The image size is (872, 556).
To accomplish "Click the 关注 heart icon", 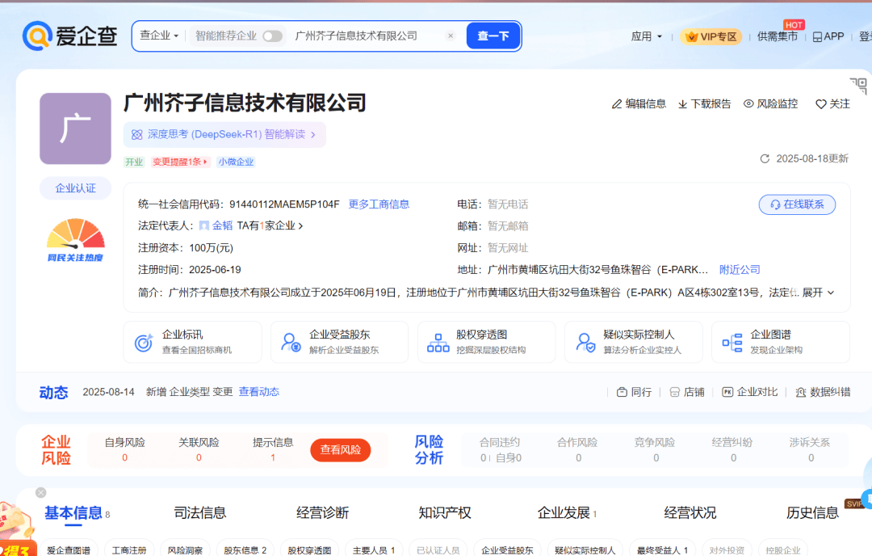I will pos(820,104).
